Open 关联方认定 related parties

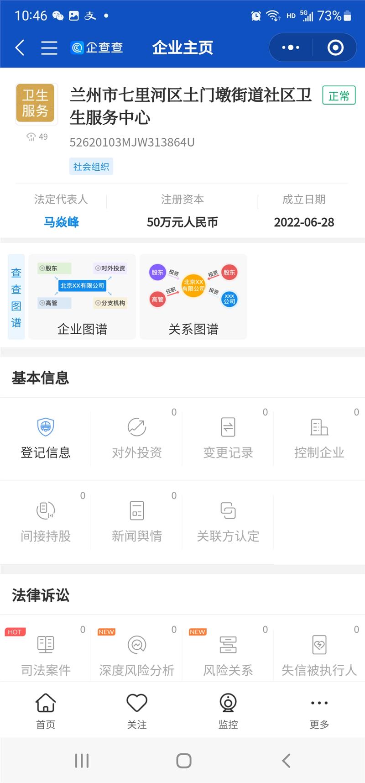click(x=228, y=521)
